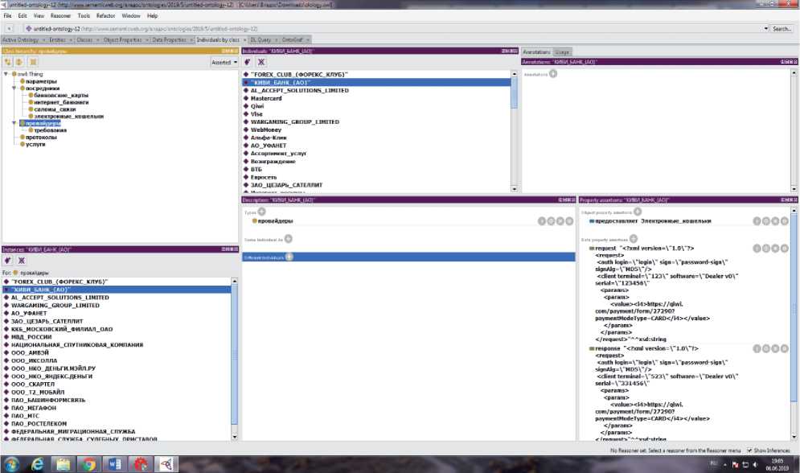
Task: Open Google Chrome from taskbar
Action: pos(89,464)
